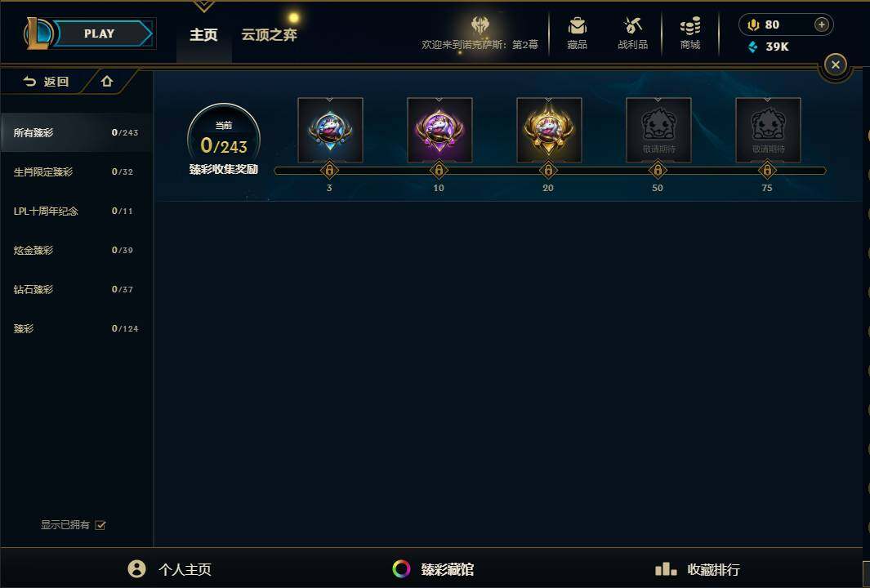Click the gold reward thumbnail at 20
Viewport: 870px width, 588px height.
pyautogui.click(x=549, y=131)
